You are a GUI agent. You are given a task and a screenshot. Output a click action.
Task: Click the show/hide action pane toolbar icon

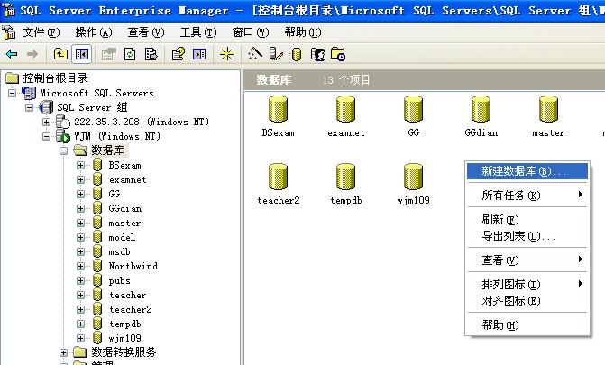tap(199, 54)
